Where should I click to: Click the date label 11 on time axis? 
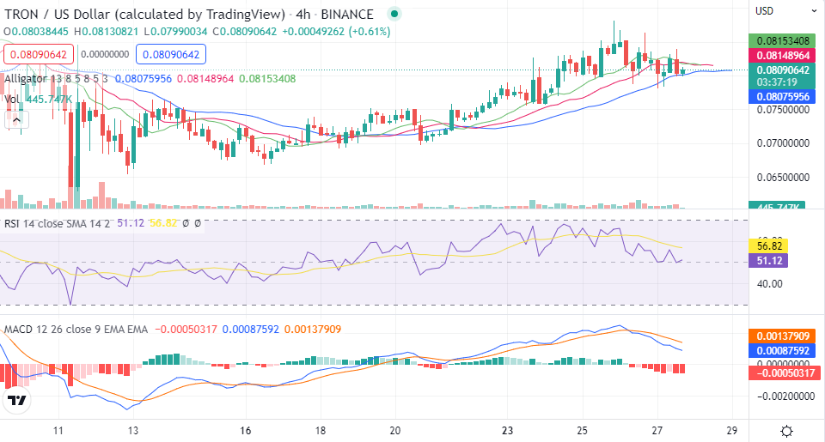pyautogui.click(x=58, y=431)
